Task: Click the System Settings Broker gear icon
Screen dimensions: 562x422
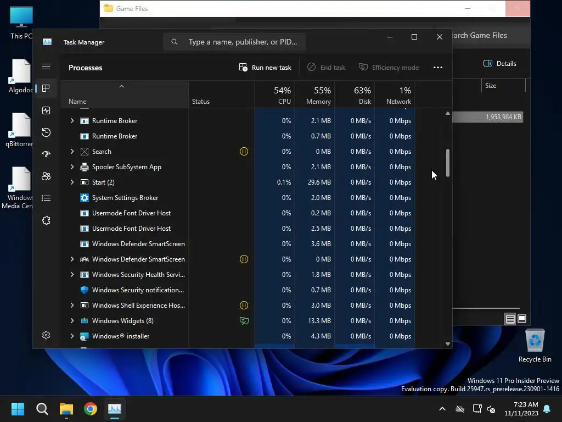Action: coord(84,198)
